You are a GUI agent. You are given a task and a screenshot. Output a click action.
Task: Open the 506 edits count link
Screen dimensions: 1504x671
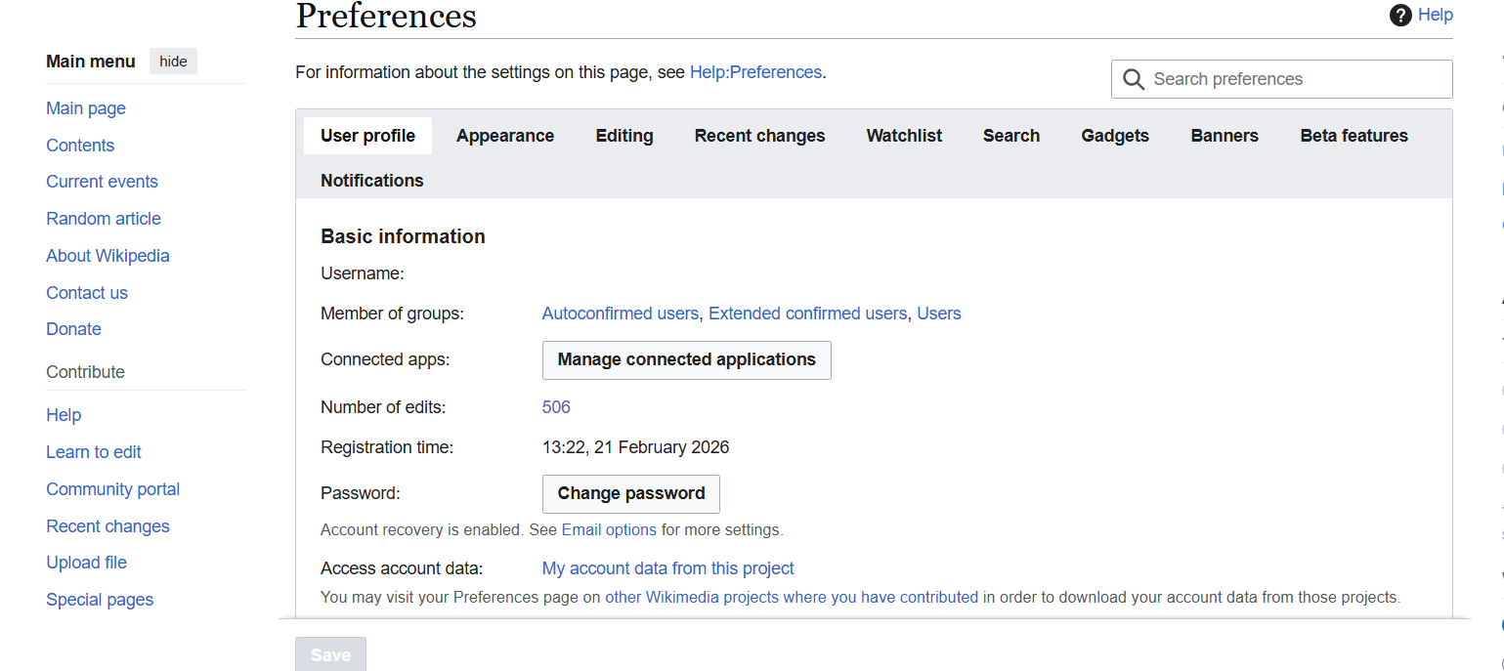(x=556, y=407)
